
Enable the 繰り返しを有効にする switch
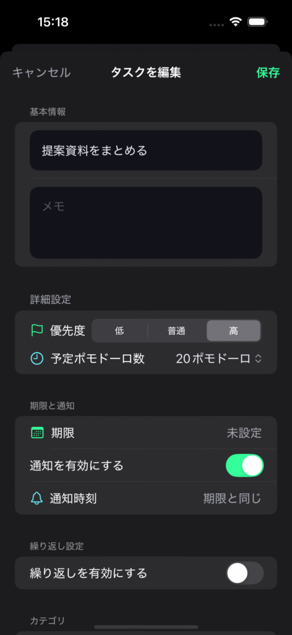244,573
